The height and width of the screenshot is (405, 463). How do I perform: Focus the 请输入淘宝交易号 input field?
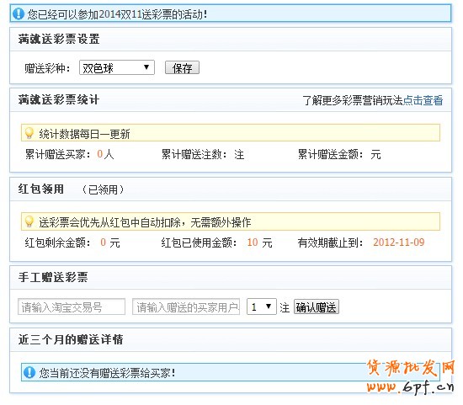click(72, 307)
